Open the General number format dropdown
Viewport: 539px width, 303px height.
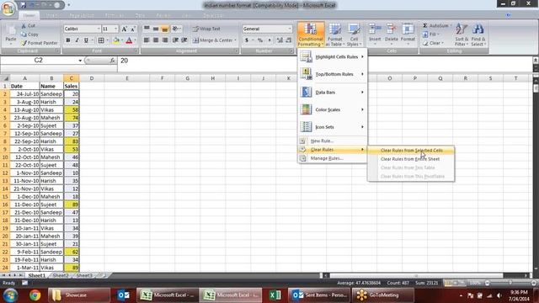point(290,29)
